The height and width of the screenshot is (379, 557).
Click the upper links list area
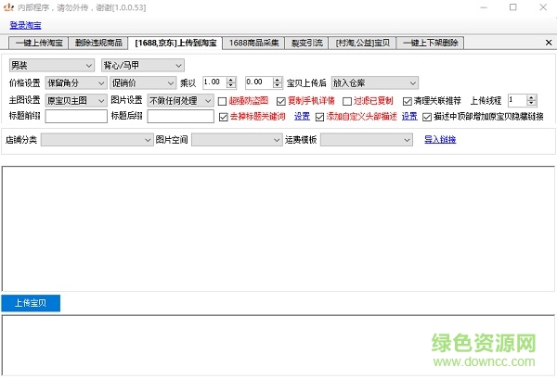coord(278,229)
